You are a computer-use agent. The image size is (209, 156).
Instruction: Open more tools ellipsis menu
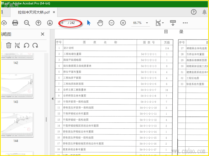tap(185, 23)
